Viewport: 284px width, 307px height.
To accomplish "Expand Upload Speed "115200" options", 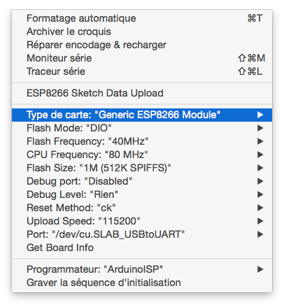I will click(x=142, y=221).
